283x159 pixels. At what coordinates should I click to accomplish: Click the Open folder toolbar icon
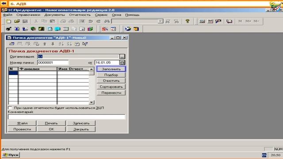point(17,21)
